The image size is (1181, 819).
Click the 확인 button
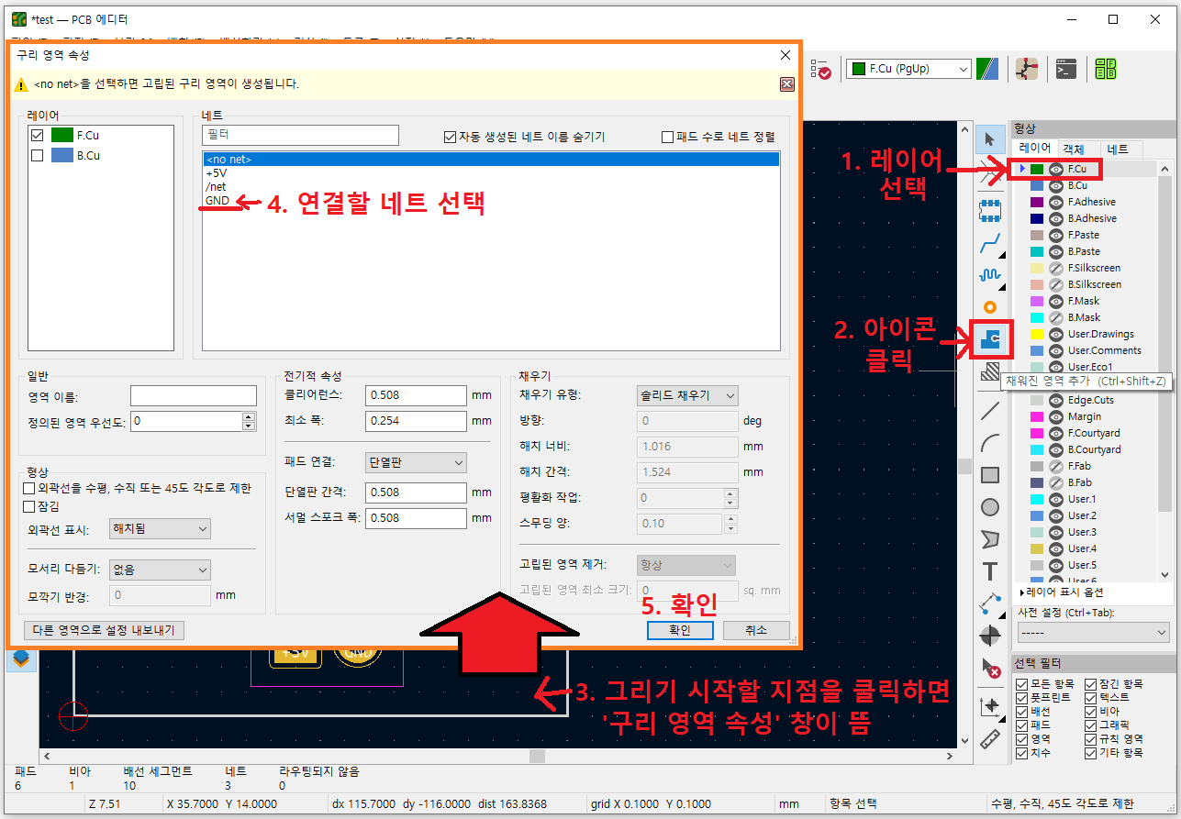click(680, 630)
